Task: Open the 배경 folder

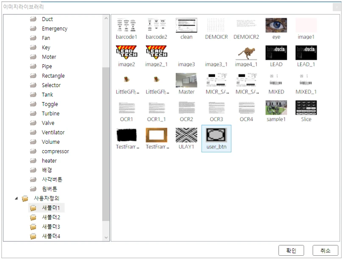Action: pyautogui.click(x=47, y=170)
